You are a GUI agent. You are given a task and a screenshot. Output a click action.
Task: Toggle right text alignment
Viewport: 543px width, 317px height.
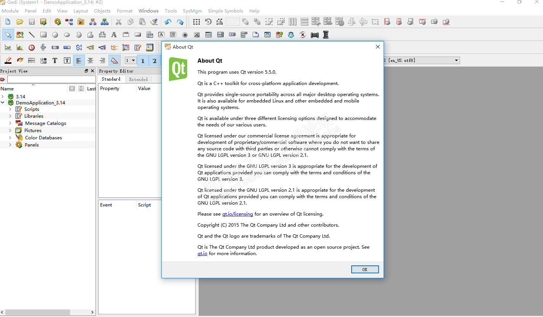coord(102,60)
